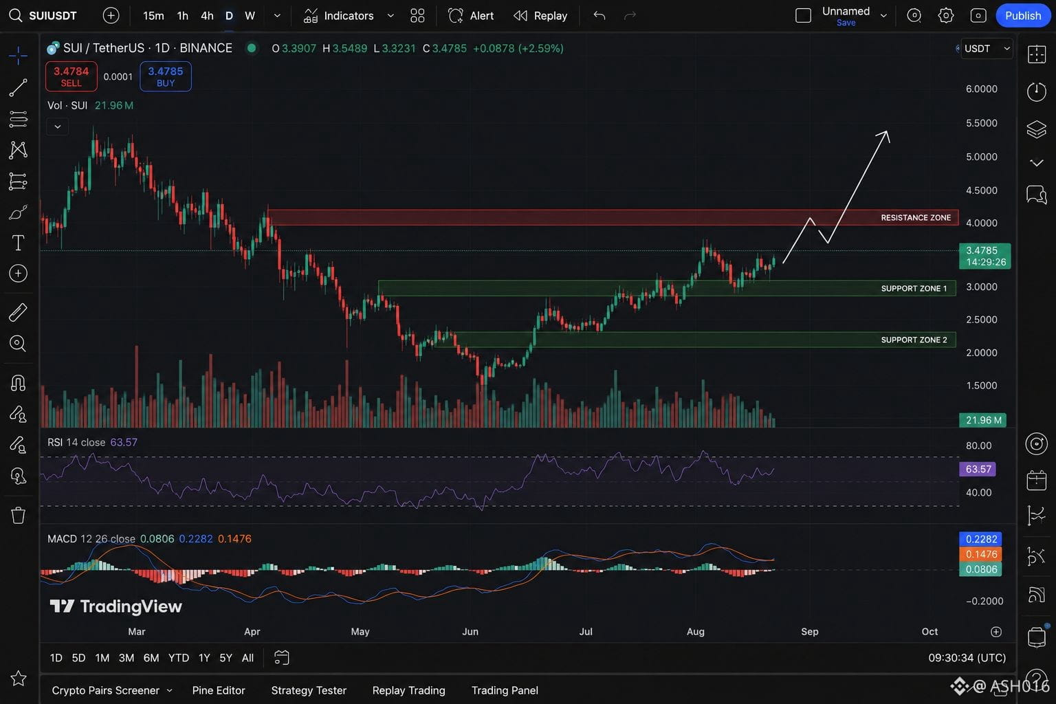Toggle stay in drawing mode
This screenshot has width=1056, height=704.
19,414
